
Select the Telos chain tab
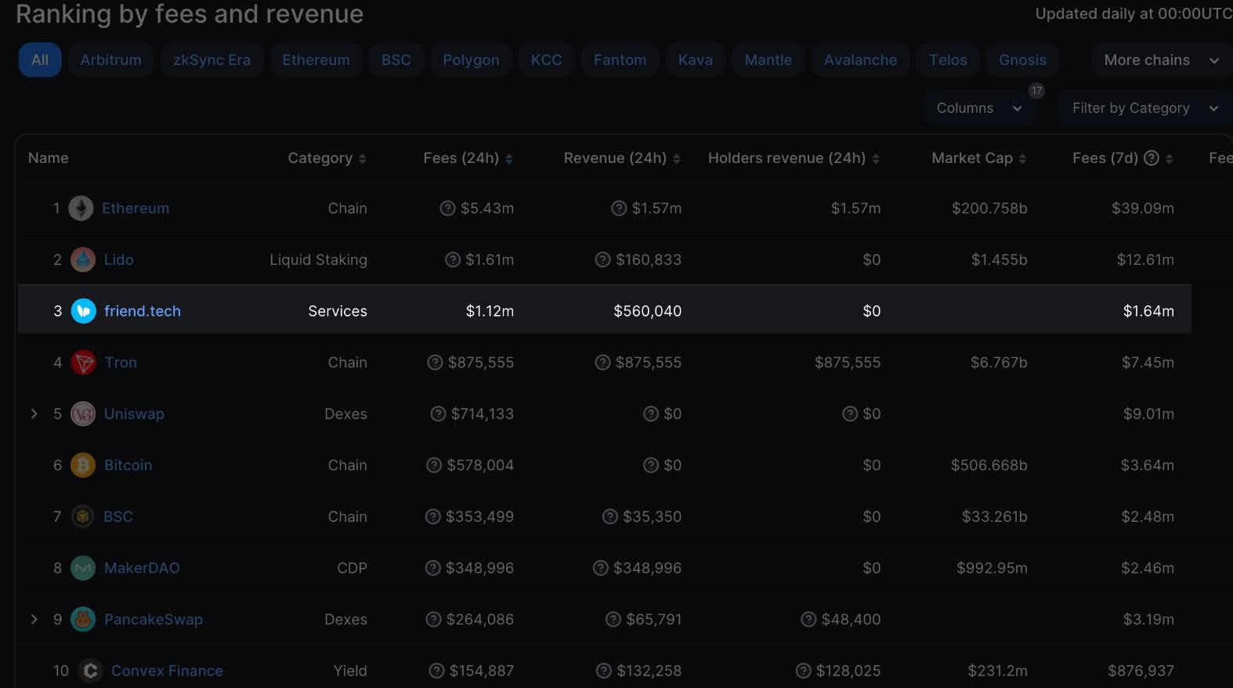point(948,60)
